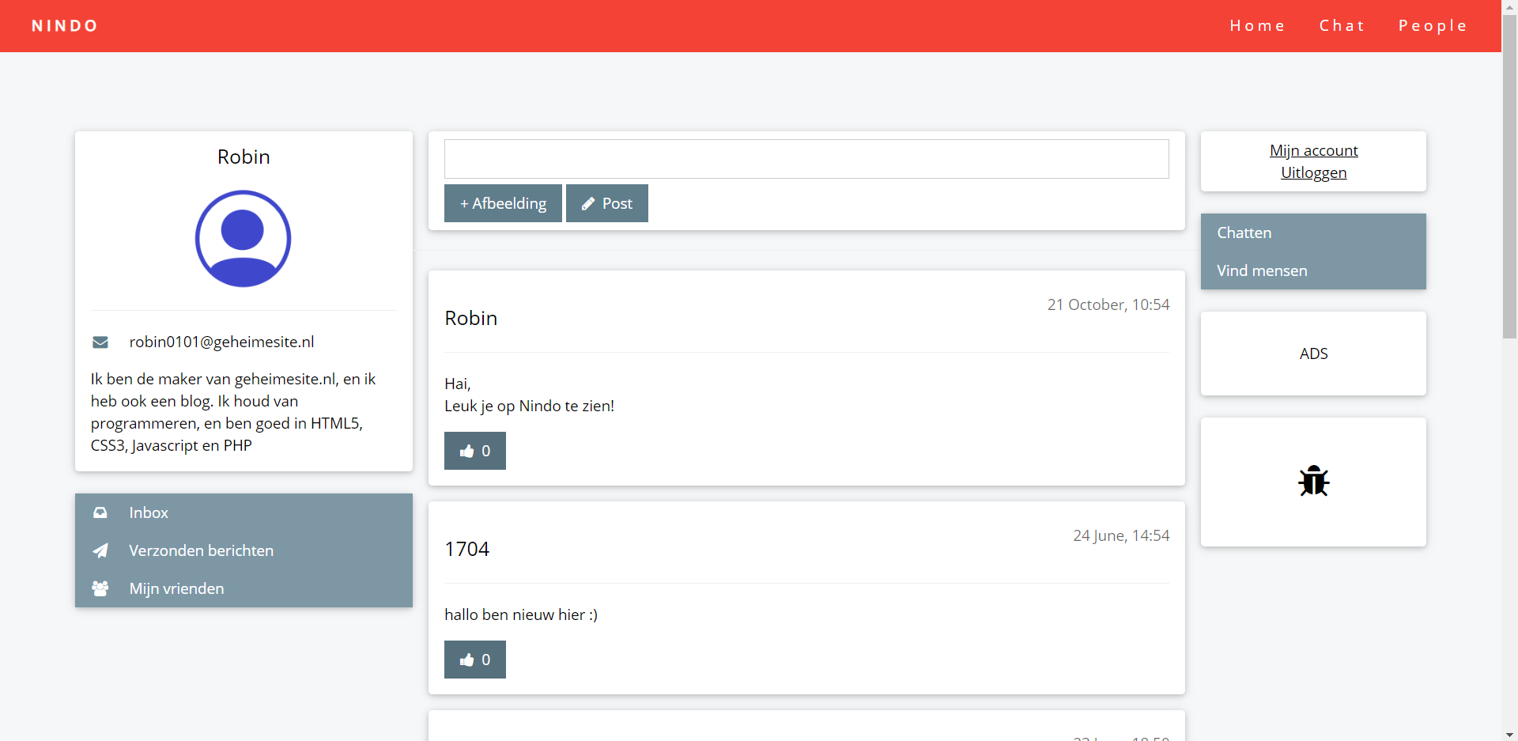Viewport: 1518px width, 741px height.
Task: Click timestamp 21 October, 10:54
Action: tap(1108, 304)
